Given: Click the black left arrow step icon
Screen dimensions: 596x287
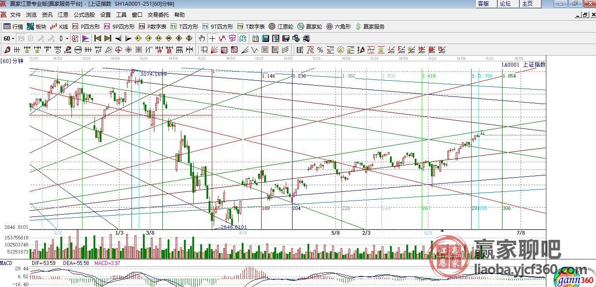Looking at the screenshot, I should [118, 38].
